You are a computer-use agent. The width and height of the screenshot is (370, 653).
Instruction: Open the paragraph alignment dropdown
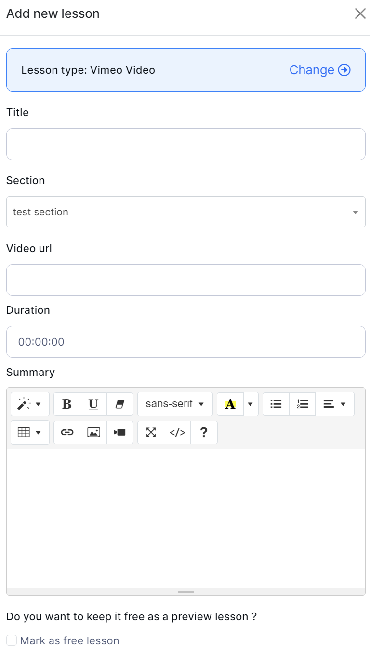click(x=335, y=404)
